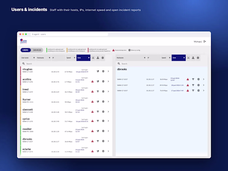Open right panel Speed dropdown
Screen dimensions: 228x171
[166, 58]
